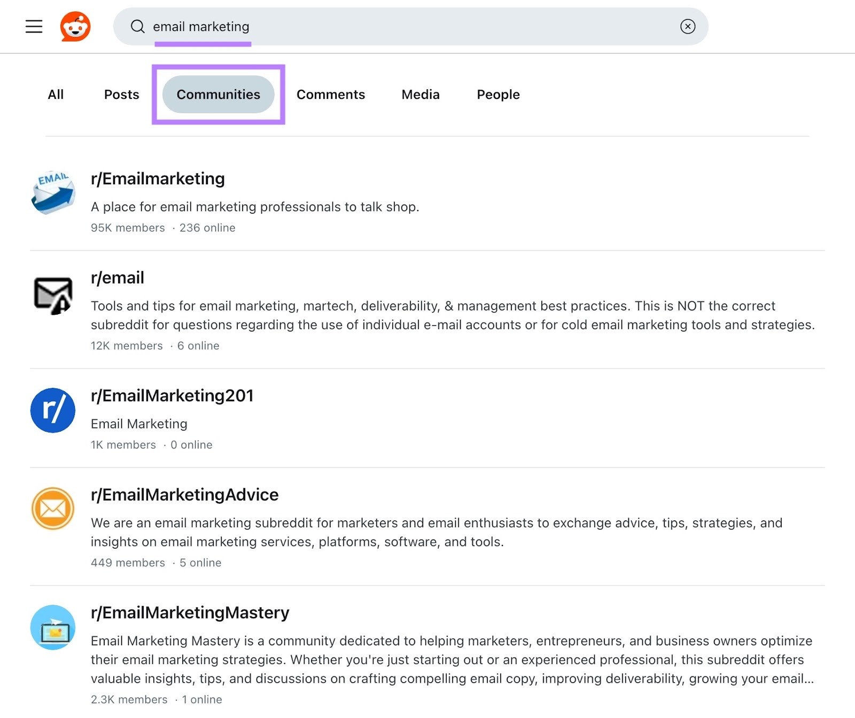The height and width of the screenshot is (718, 855).
Task: Clear the search query with the X icon
Action: 688,26
